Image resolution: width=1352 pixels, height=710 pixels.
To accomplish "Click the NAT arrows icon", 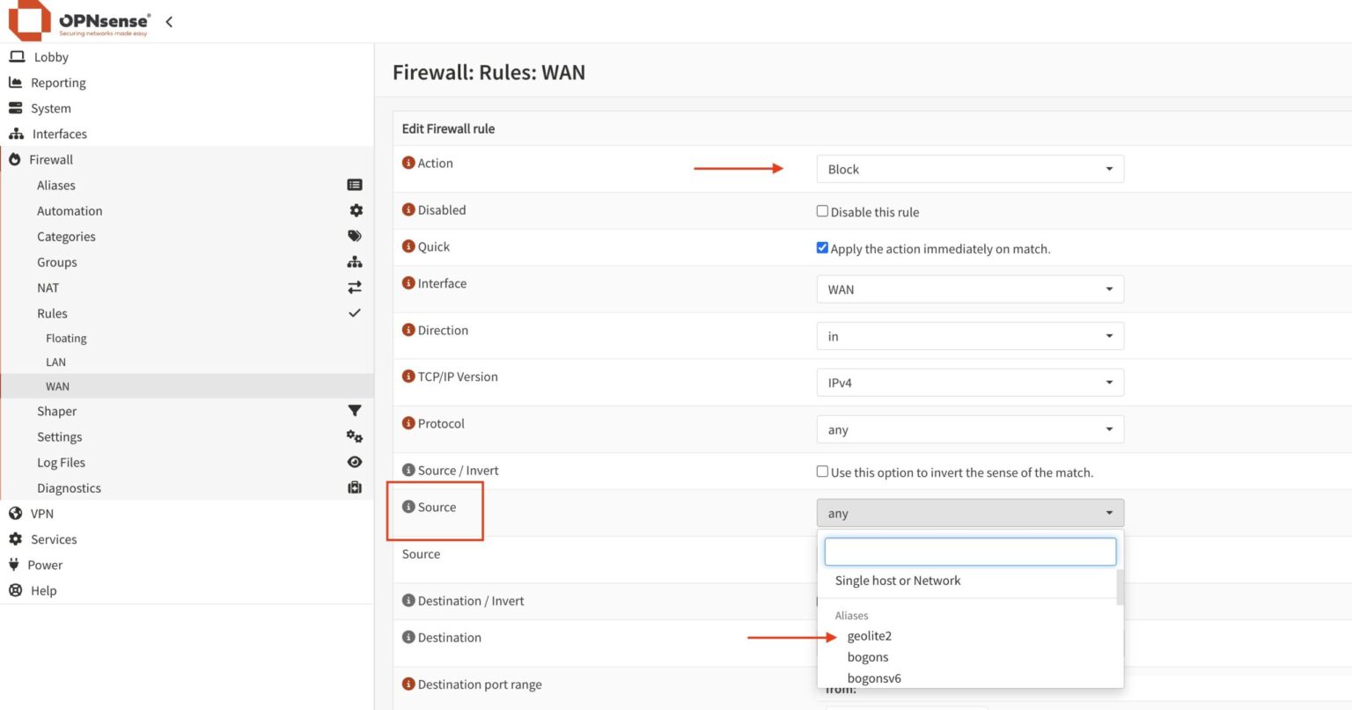I will pos(354,287).
